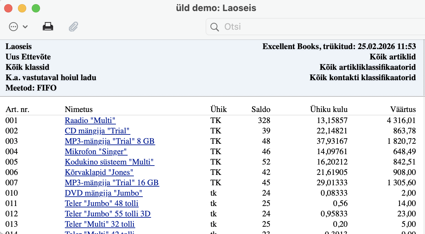Open the Raadio "Multi" item link
The height and width of the screenshot is (234, 425).
pos(90,120)
